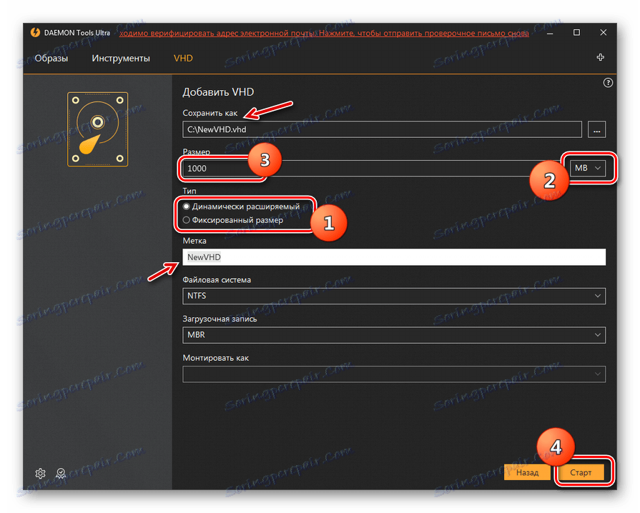
Task: Click the DAEMON Tools Ultra lightning logo
Action: [36, 33]
